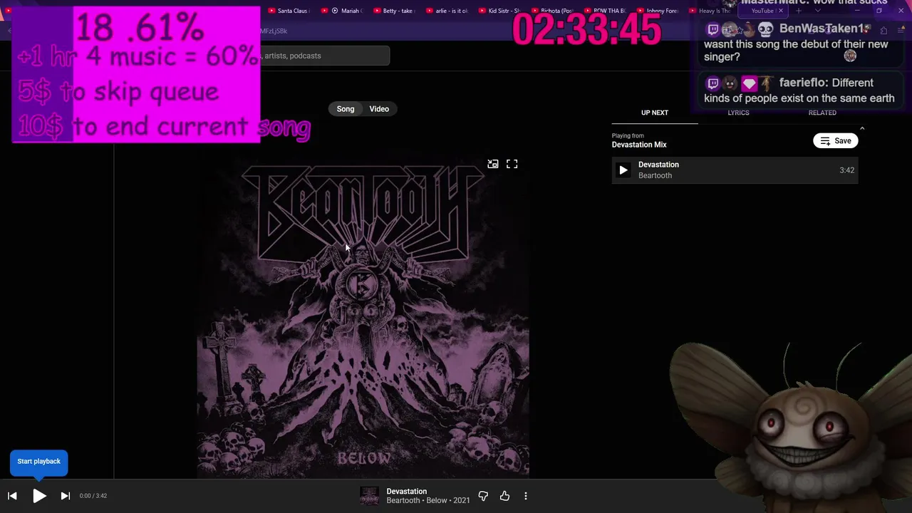Start playback with the play button
The width and height of the screenshot is (912, 513).
point(40,496)
